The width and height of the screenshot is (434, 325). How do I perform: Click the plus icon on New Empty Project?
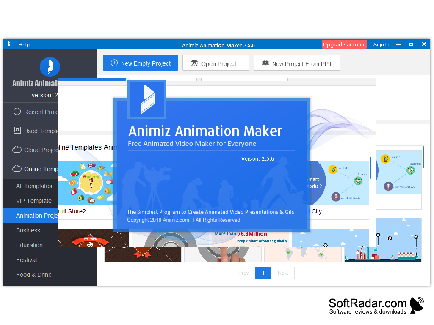pyautogui.click(x=114, y=63)
